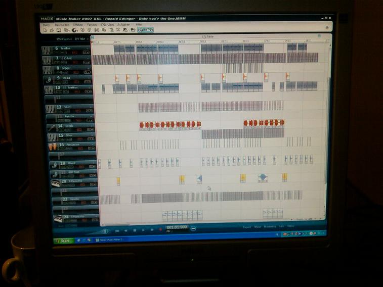
Task: Open the Datei menu
Action: click(46, 24)
